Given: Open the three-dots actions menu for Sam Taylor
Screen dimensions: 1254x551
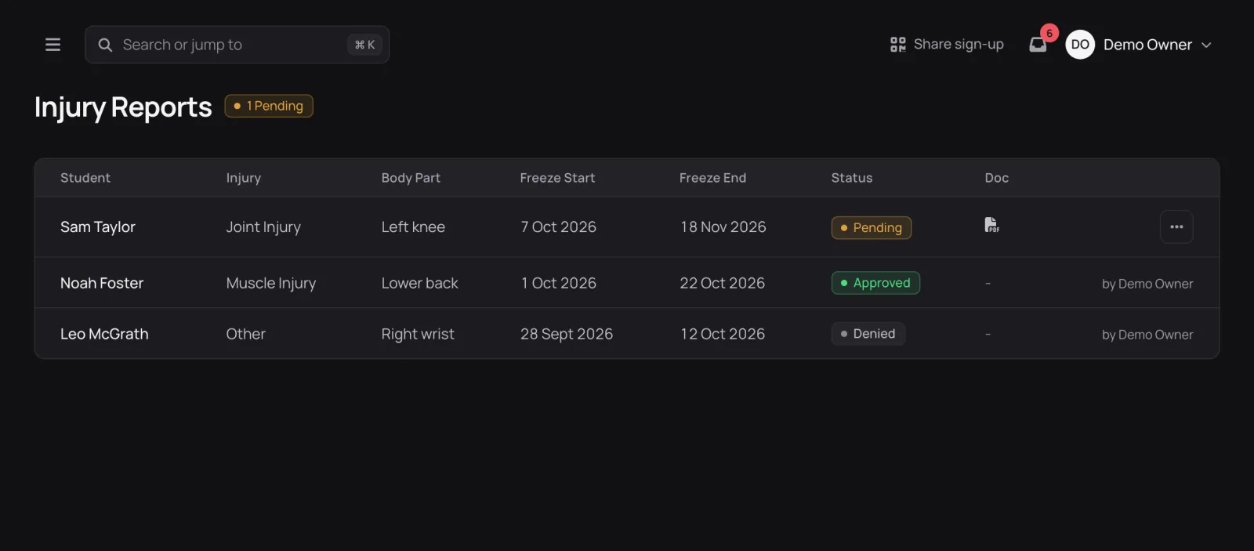Looking at the screenshot, I should tap(1176, 227).
